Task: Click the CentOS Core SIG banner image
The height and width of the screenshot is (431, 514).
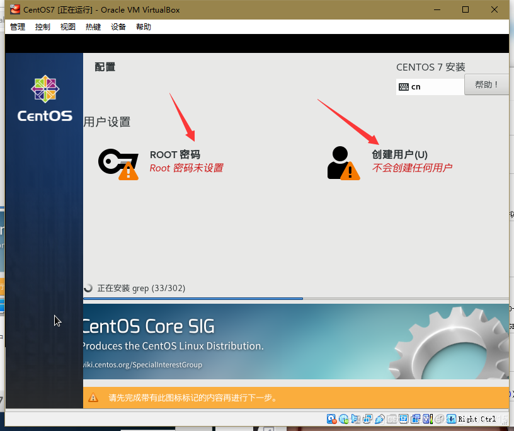Action: pos(295,342)
